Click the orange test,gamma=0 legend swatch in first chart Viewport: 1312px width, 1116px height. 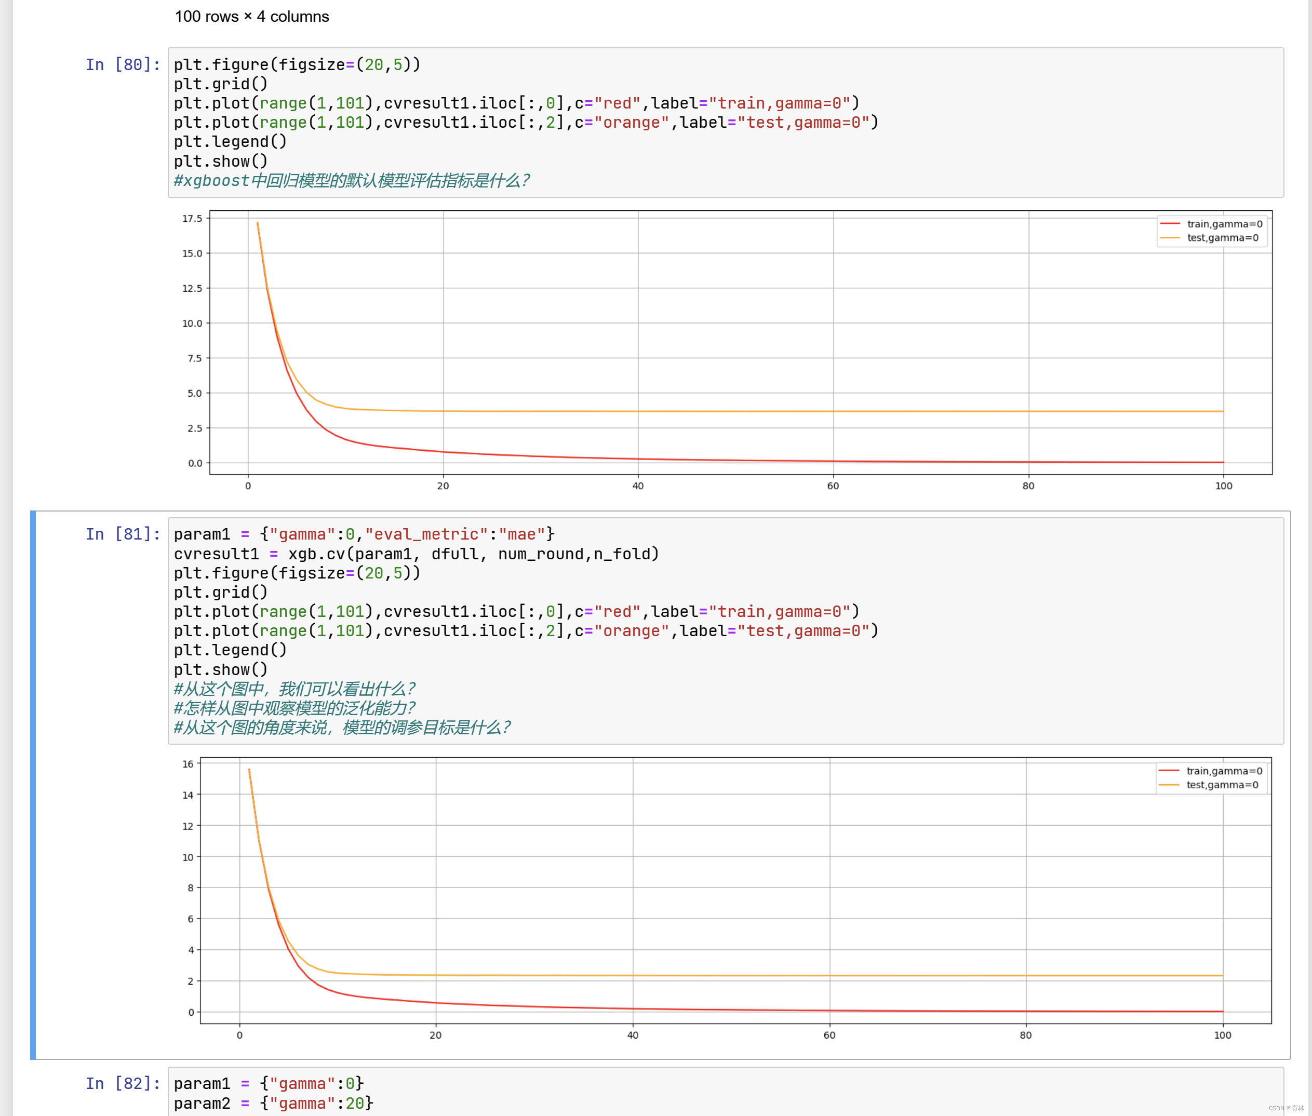1170,238
